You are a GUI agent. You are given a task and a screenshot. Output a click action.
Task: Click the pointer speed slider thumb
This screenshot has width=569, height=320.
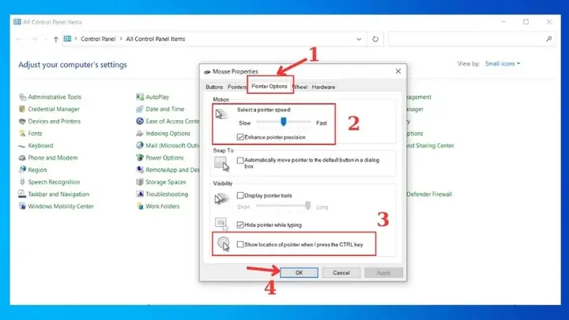284,122
